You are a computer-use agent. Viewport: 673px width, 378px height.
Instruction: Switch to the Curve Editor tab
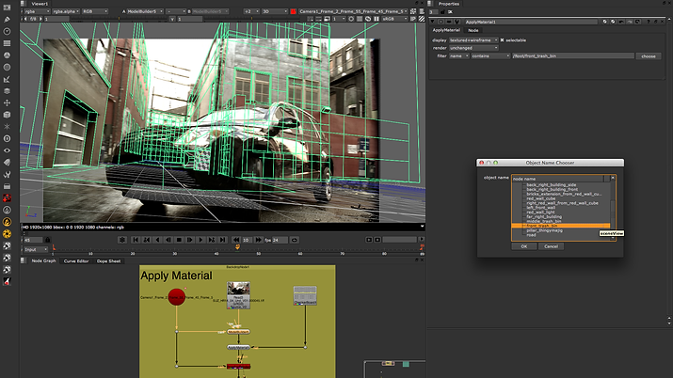[75, 260]
